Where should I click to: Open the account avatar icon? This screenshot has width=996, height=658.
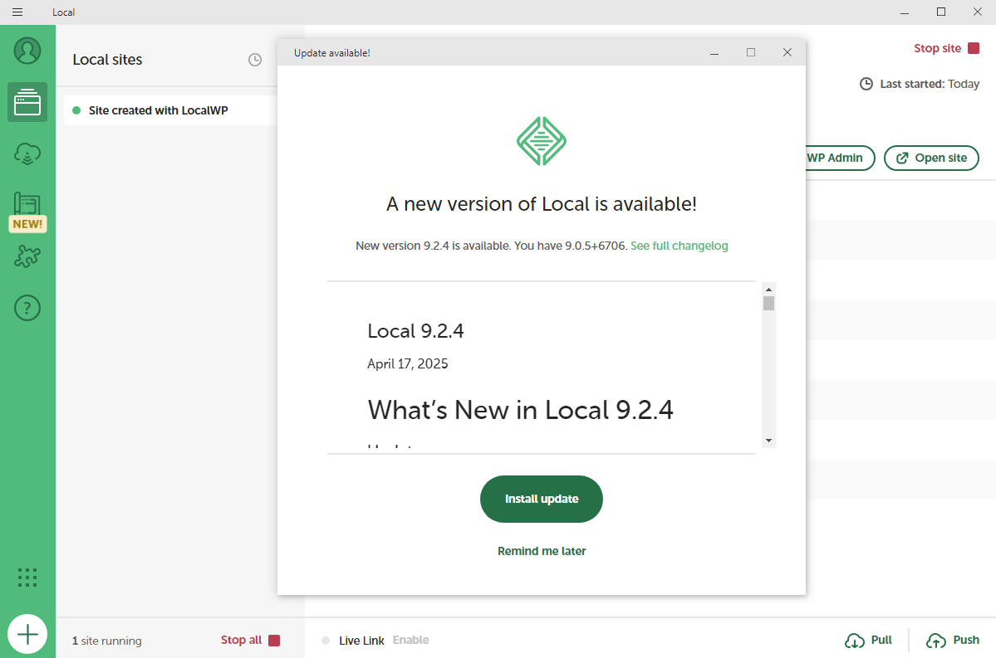click(27, 51)
